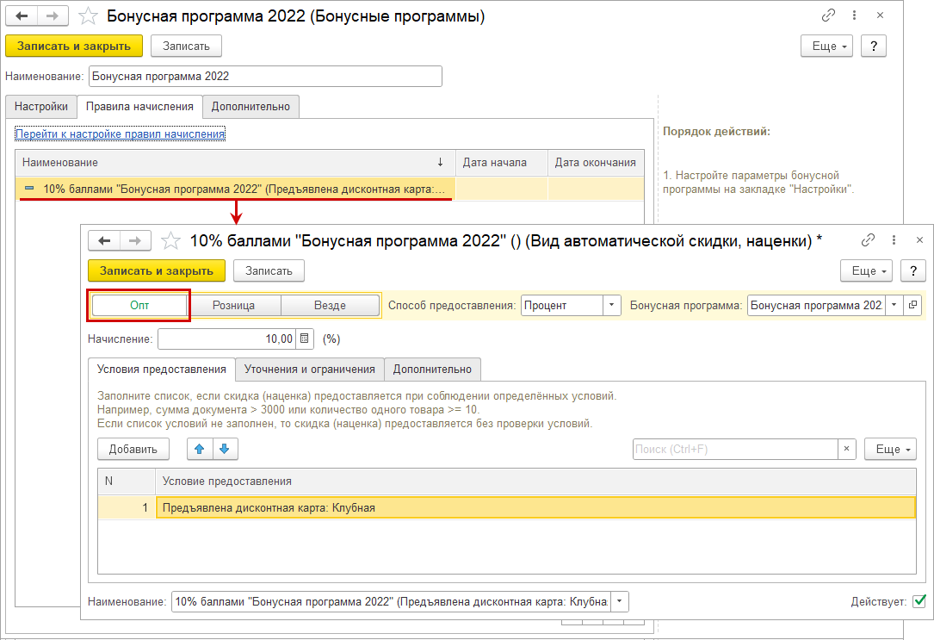934x640 pixels.
Task: Expand the Способ предоставления dropdown
Action: point(611,305)
